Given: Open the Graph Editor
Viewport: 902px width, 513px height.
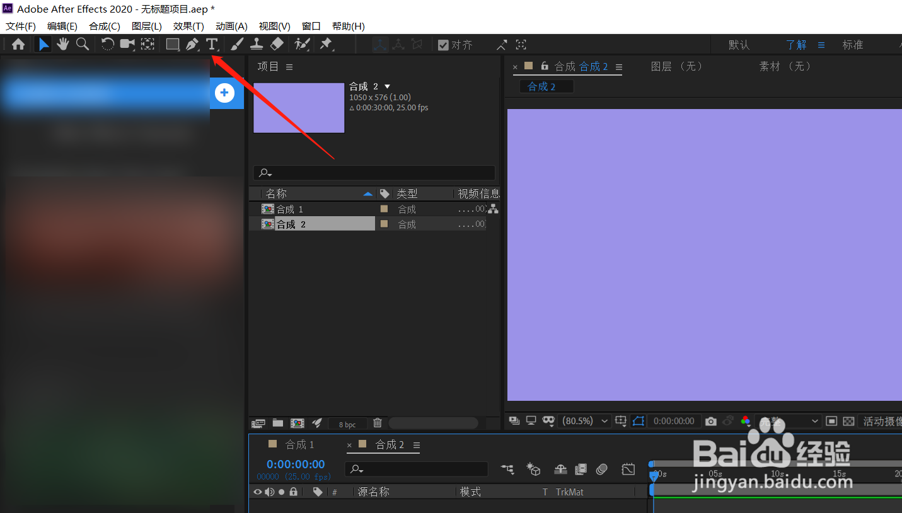Looking at the screenshot, I should point(628,470).
